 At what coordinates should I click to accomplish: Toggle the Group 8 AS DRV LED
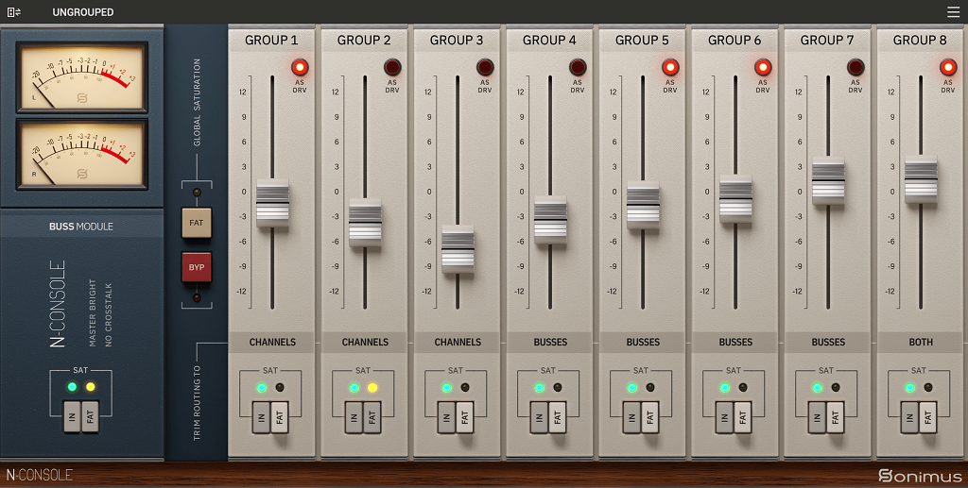948,67
